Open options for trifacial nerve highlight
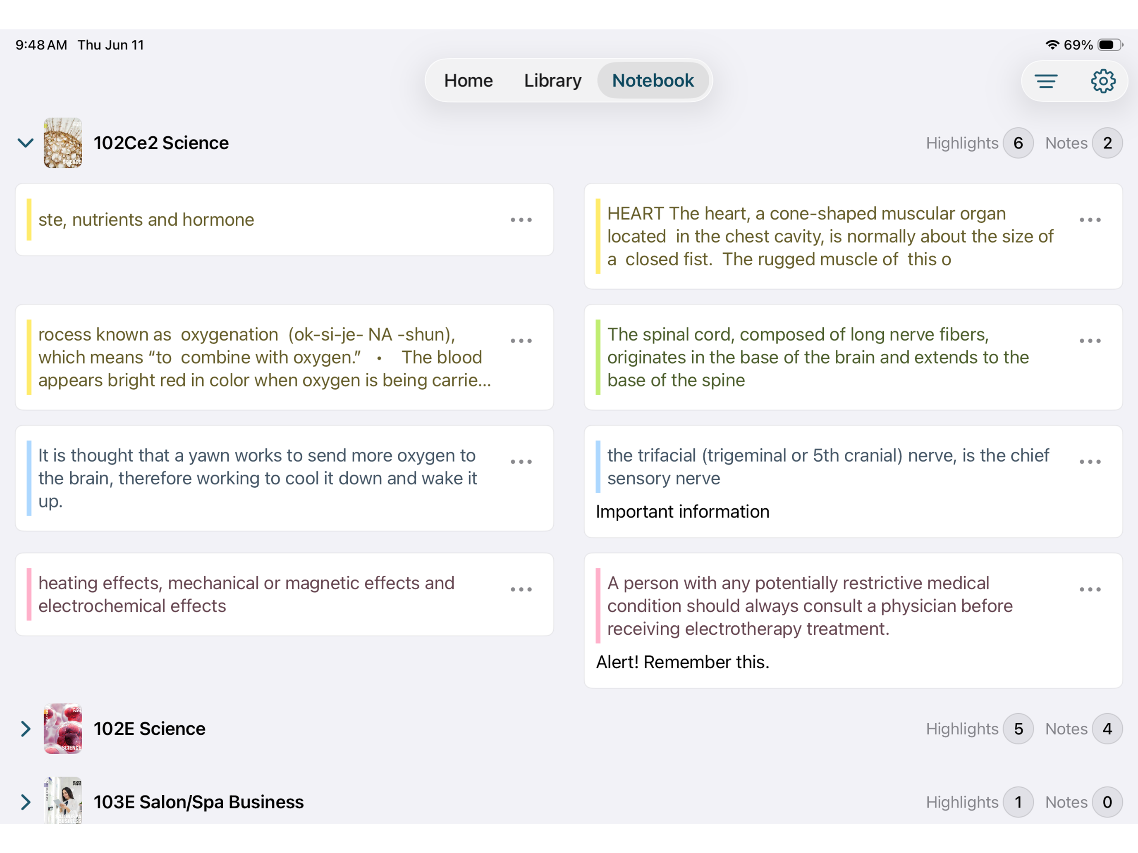This screenshot has height=853, width=1138. [1090, 462]
